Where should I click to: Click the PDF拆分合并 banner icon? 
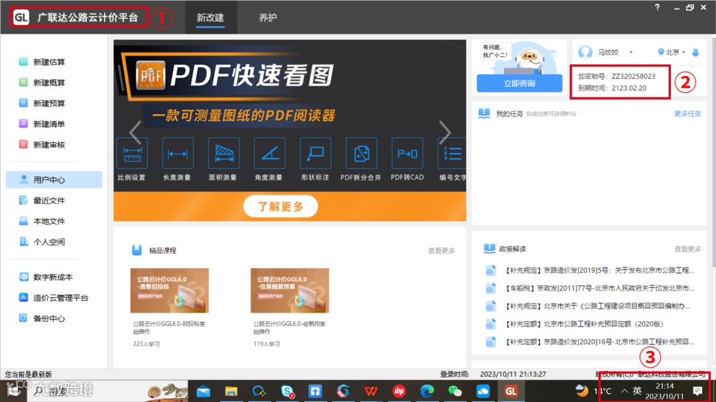coord(361,154)
